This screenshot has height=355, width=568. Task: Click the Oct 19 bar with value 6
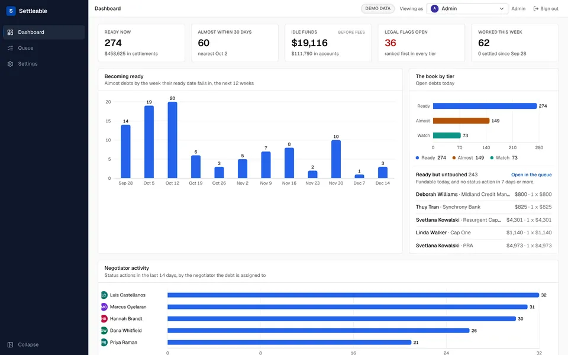[196, 167]
